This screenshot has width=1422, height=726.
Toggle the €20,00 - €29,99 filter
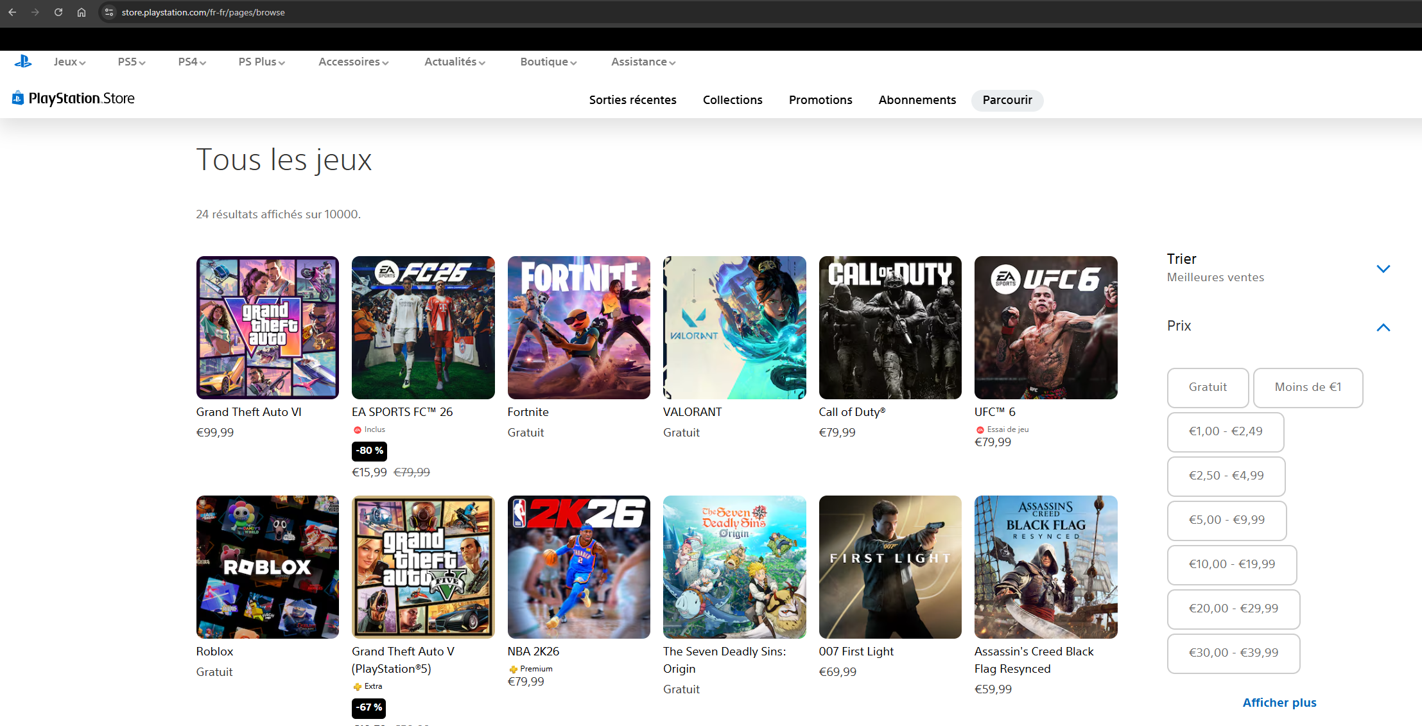coord(1233,609)
